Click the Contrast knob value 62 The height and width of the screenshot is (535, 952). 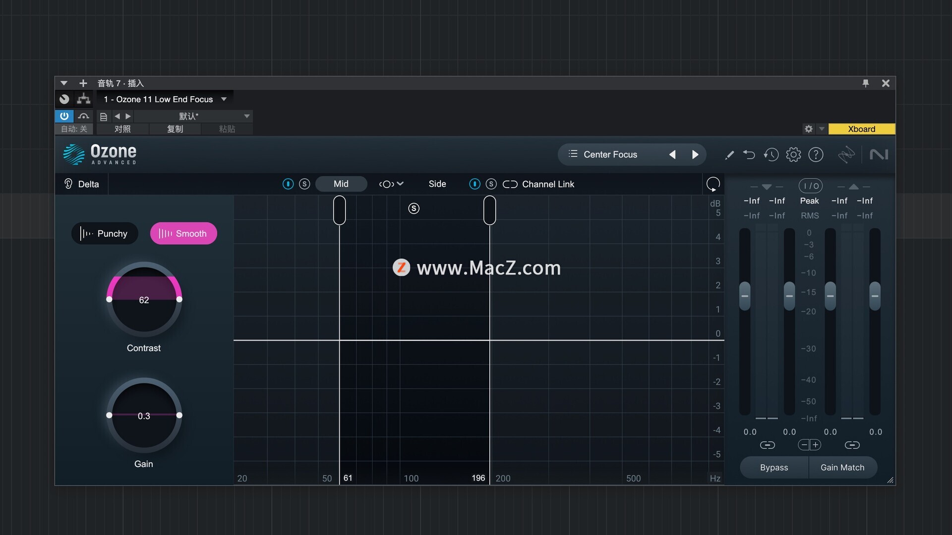[144, 300]
